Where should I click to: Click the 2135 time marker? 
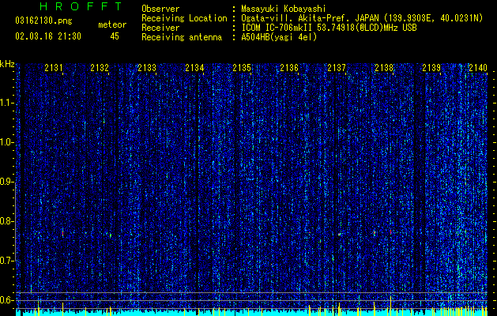pyautogui.click(x=242, y=68)
